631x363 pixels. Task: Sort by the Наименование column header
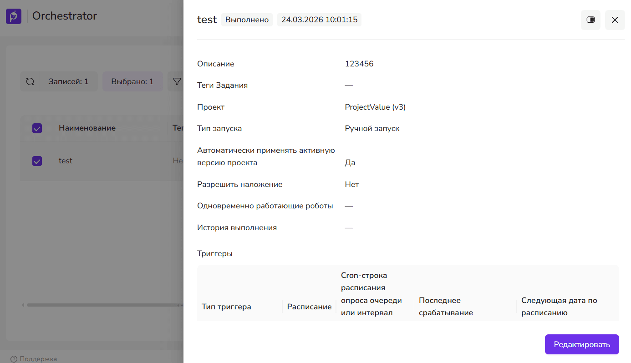click(87, 128)
